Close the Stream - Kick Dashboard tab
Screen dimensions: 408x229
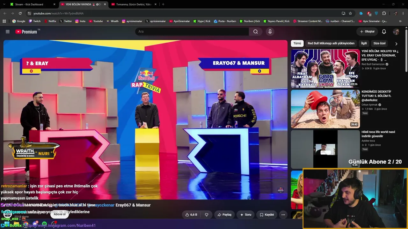[x=54, y=4]
